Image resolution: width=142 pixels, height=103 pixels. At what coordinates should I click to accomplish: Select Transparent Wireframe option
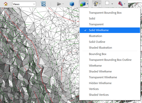103,77
